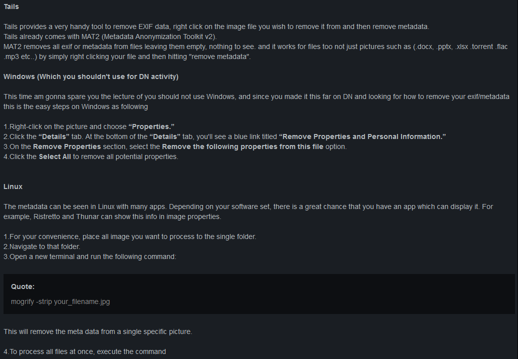This screenshot has height=359, width=518.
Task: Click "Open a new terminal" step line
Action: pos(90,256)
